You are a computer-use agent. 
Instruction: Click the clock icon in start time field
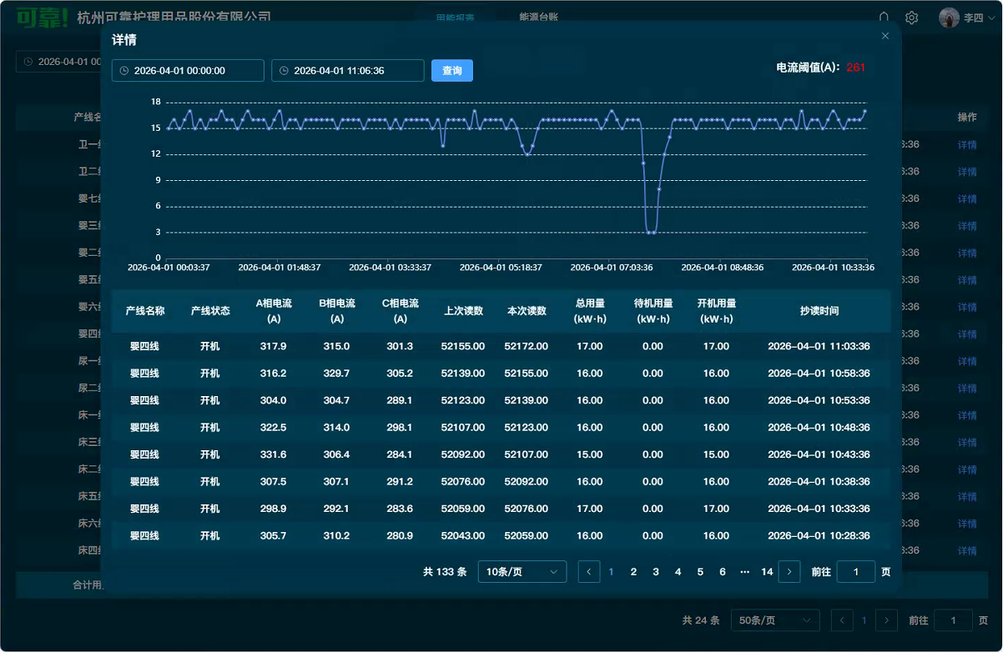pyautogui.click(x=124, y=71)
